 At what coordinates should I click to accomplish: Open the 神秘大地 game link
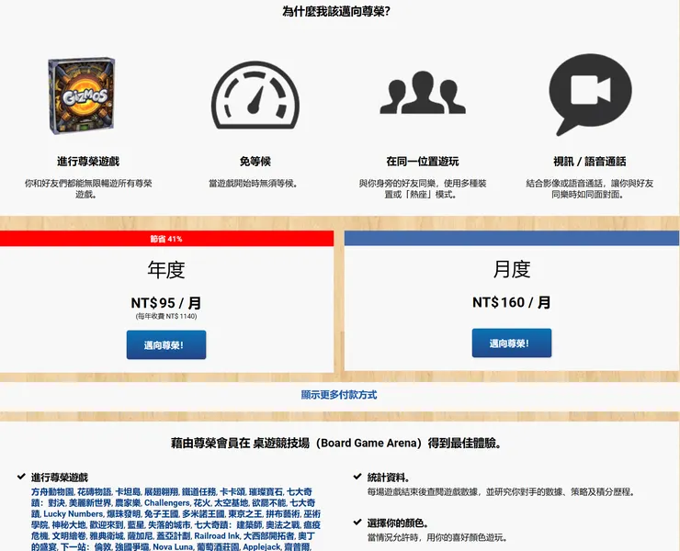pyautogui.click(x=69, y=525)
